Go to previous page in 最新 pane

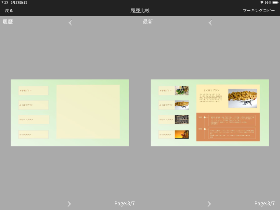(x=210, y=22)
